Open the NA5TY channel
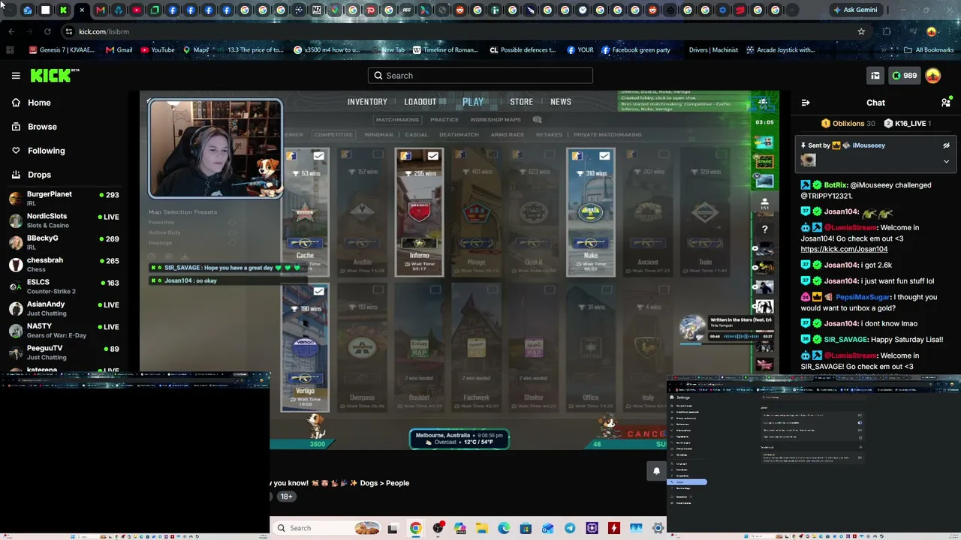 [x=64, y=330]
